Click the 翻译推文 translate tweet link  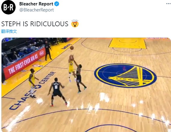[x=9, y=31]
